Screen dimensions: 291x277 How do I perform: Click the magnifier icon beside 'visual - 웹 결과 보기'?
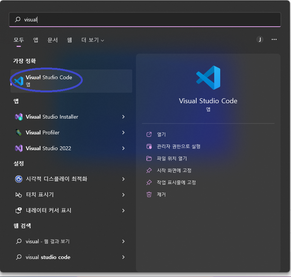[19, 241]
